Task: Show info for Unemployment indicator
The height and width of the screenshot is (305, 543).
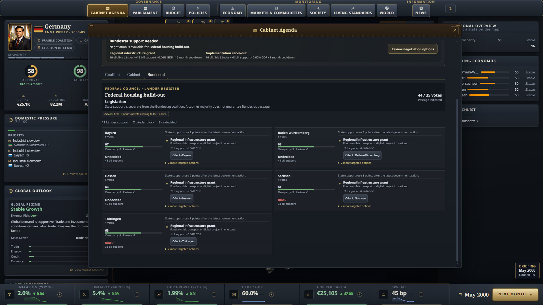Action: pyautogui.click(x=137, y=295)
